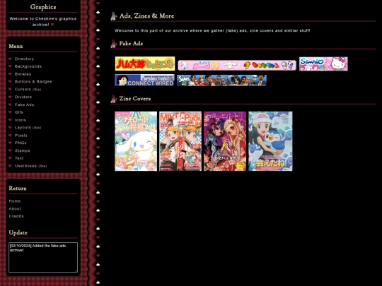Open the purple and red anime zine cover
Image resolution: width=382 pixels, height=286 pixels.
(x=225, y=141)
